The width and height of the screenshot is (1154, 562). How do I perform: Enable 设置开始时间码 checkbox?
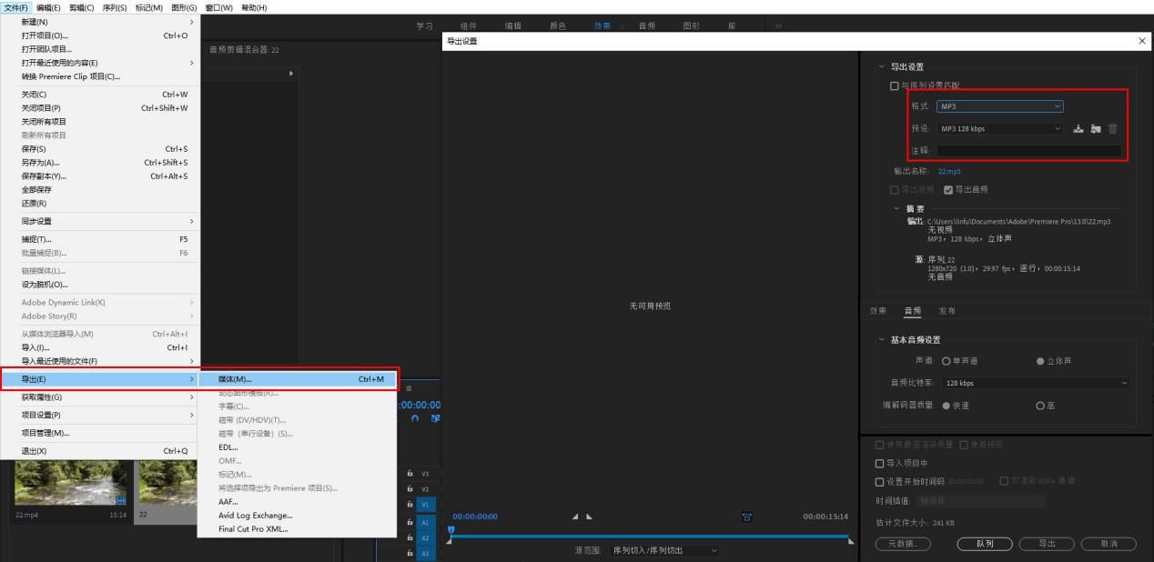point(879,481)
